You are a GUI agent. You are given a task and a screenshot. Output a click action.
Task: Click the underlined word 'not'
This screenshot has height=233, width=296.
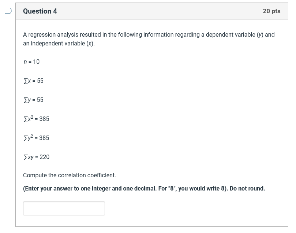point(243,188)
